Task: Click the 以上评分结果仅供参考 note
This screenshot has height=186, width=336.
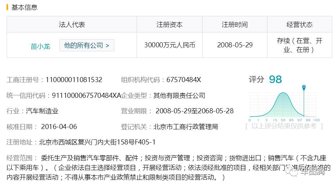Action: (x=284, y=126)
